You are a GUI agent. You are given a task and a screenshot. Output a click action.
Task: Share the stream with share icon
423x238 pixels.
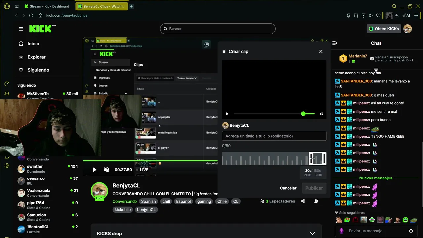coord(303,201)
